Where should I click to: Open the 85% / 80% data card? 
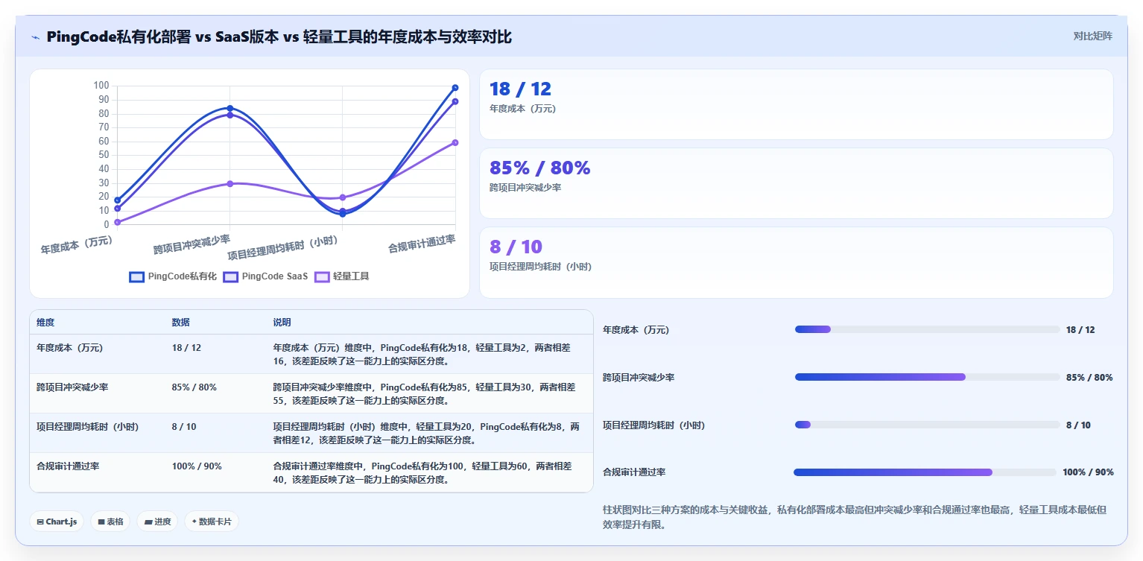(x=796, y=183)
